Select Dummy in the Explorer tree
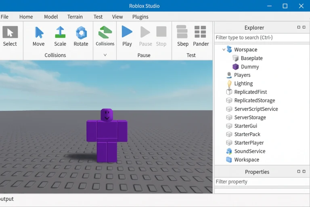Viewport: 310px width, 207px height. 249,67
